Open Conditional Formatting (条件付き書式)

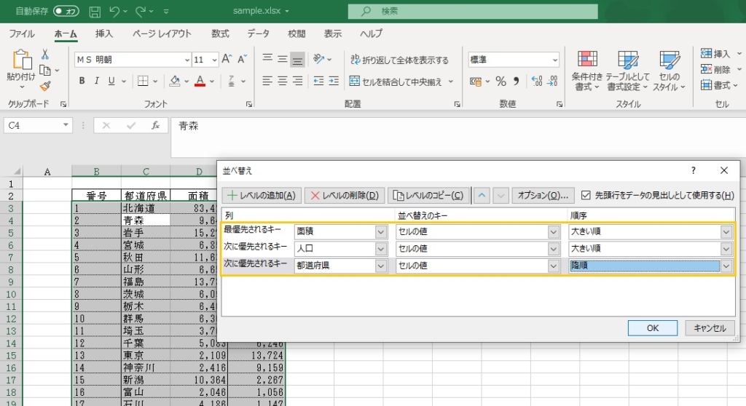click(586, 71)
